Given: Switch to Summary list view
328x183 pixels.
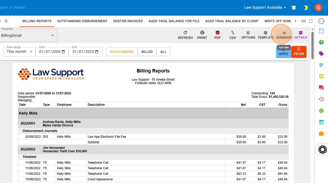Looking at the screenshot, I should 284,35.
